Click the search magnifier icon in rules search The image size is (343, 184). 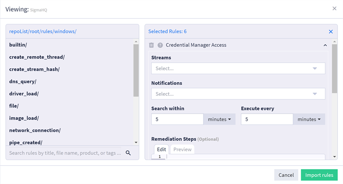point(128,153)
